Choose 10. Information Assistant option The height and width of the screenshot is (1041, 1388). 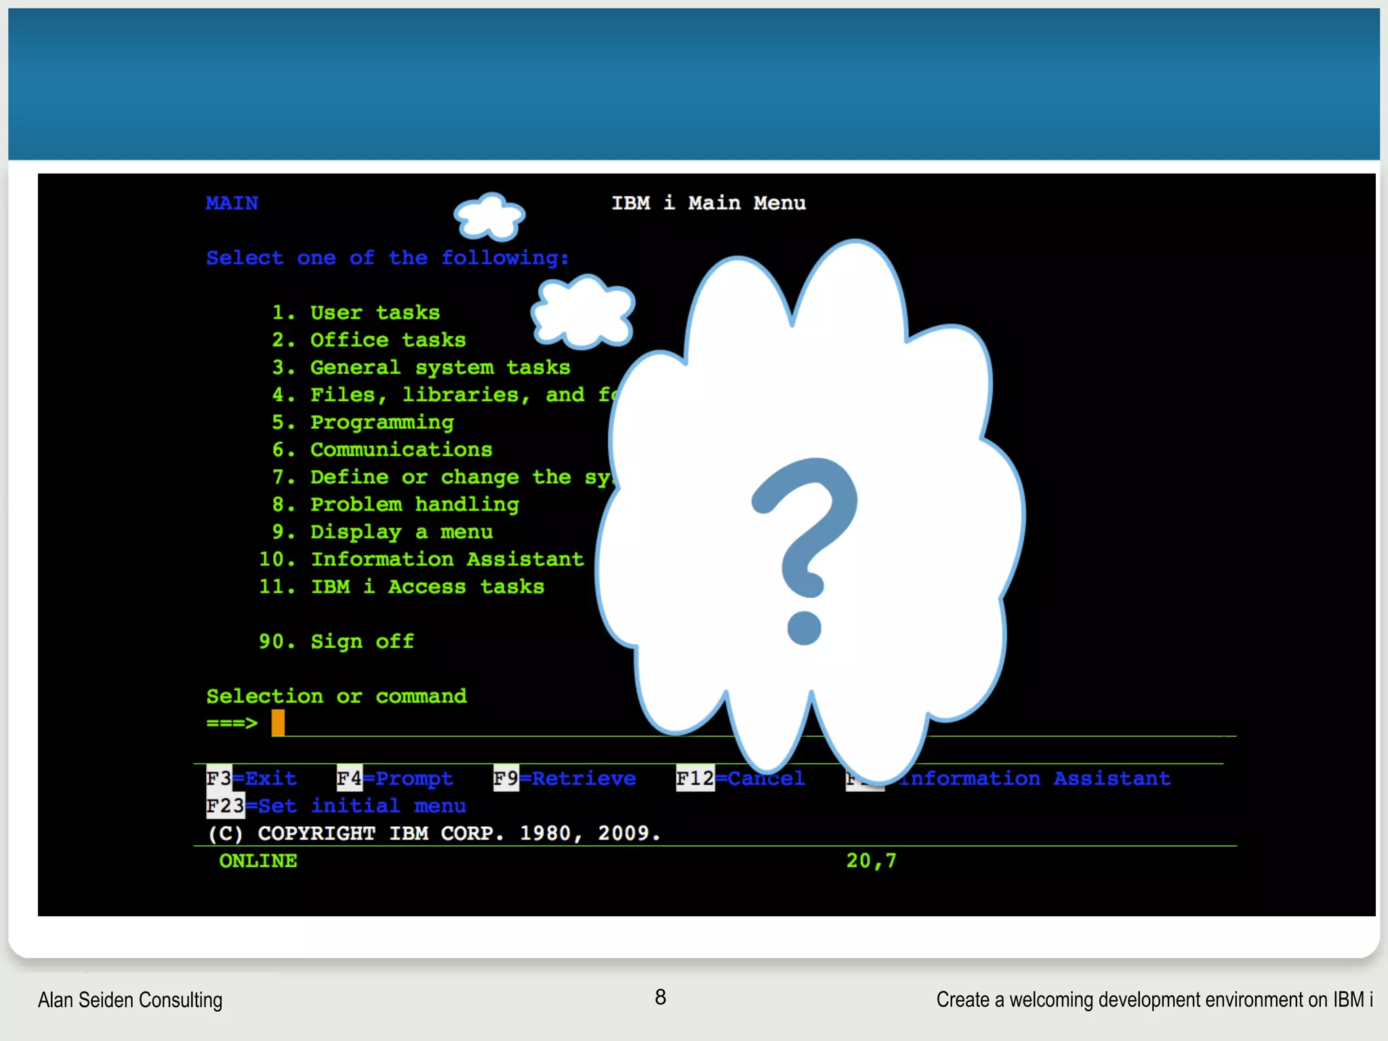click(421, 559)
